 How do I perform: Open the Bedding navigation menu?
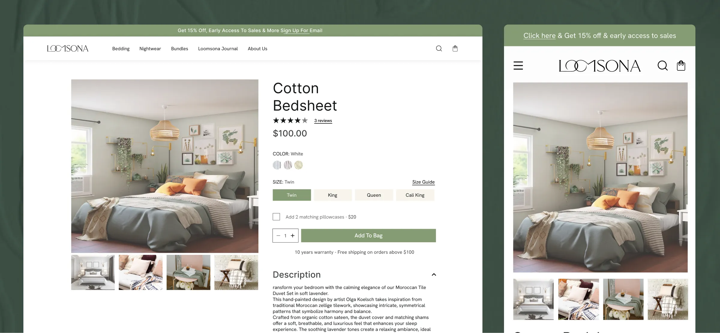121,49
